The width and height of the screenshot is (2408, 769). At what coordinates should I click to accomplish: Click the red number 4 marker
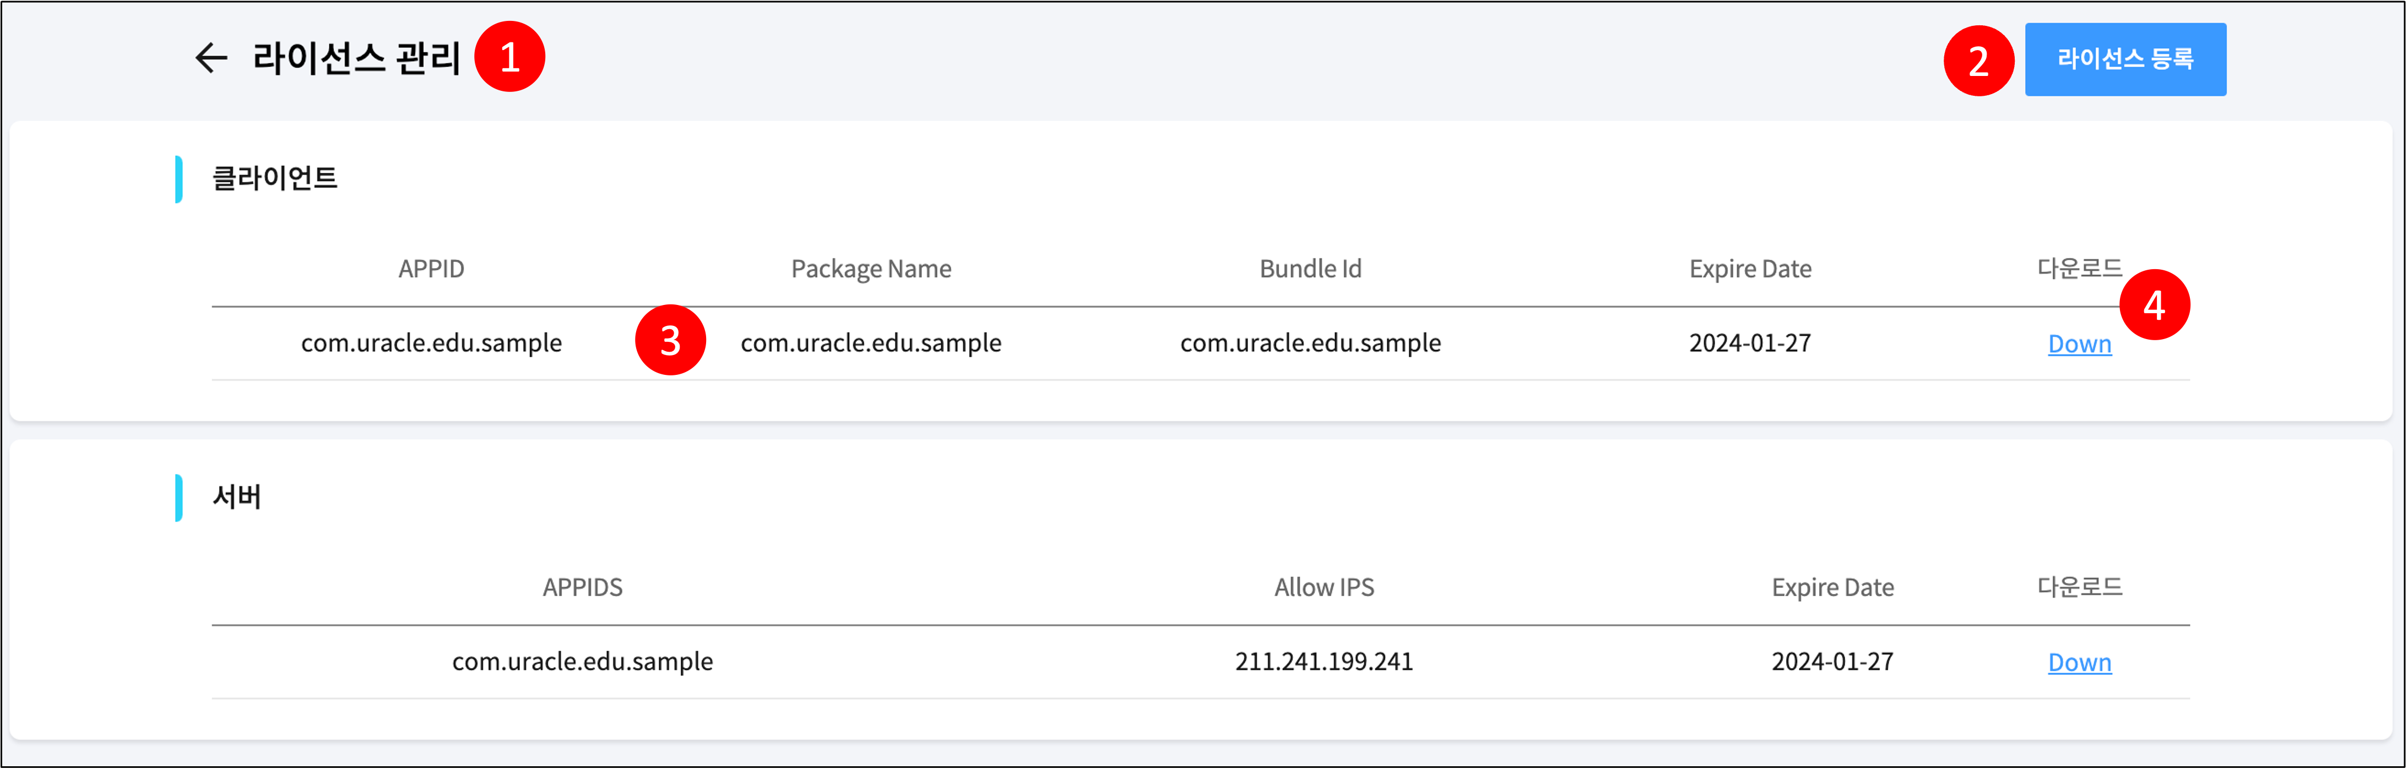[x=2154, y=304]
